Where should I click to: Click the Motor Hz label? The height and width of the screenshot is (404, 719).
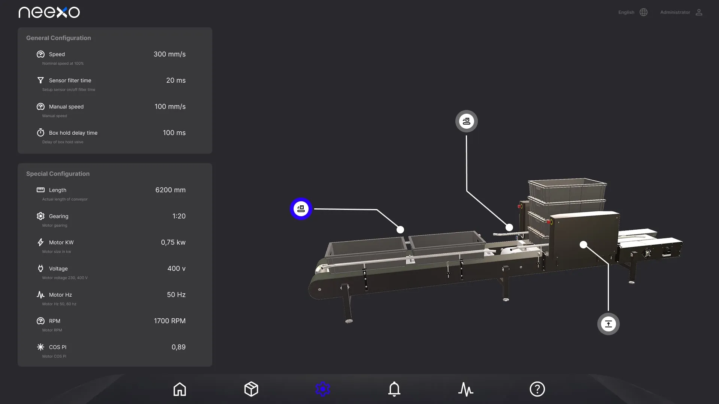pyautogui.click(x=60, y=295)
